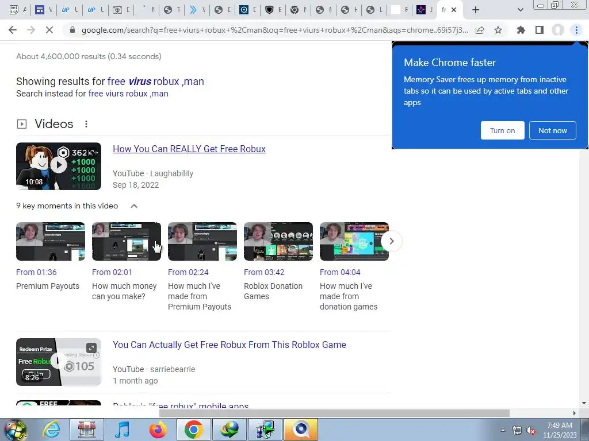Click the vertical scrollbar down arrow
The image size is (589, 441).
point(584,403)
